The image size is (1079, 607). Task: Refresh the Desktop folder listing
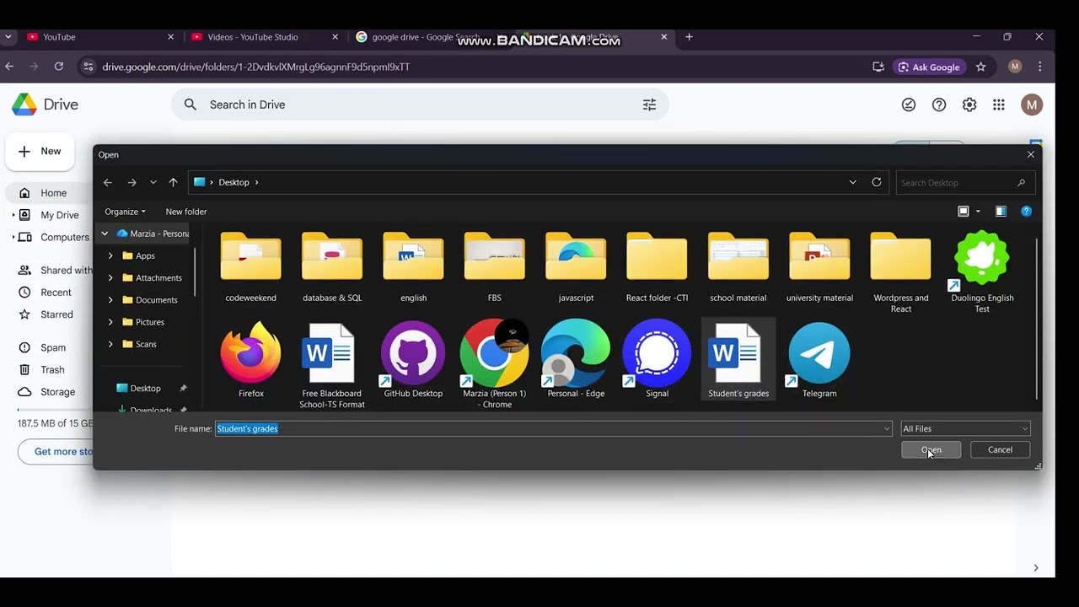click(877, 182)
